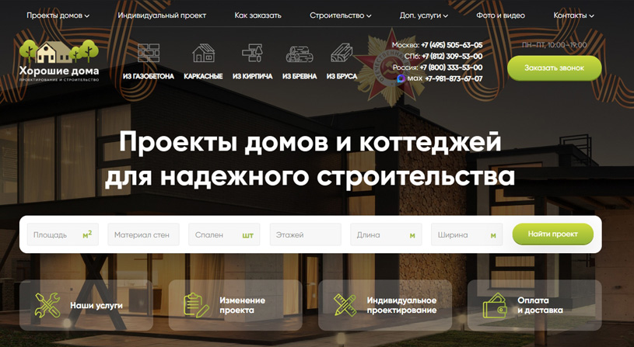Open the Оплата и доставка card
This screenshot has width=634, height=347.
coord(534,305)
